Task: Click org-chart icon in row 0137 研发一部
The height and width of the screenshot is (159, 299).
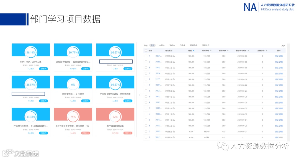Action: tap(174, 79)
